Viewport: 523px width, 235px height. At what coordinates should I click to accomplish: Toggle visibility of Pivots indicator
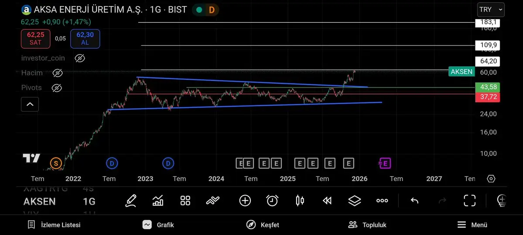[x=57, y=88]
